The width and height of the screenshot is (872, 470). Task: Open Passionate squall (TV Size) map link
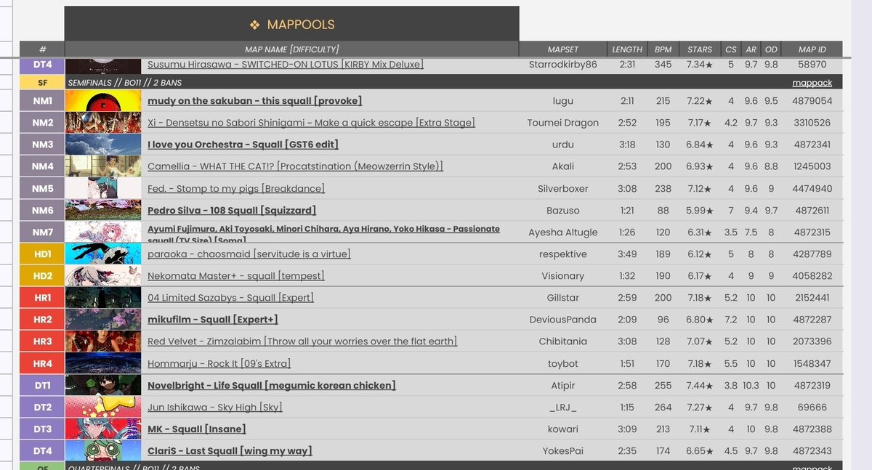point(323,232)
